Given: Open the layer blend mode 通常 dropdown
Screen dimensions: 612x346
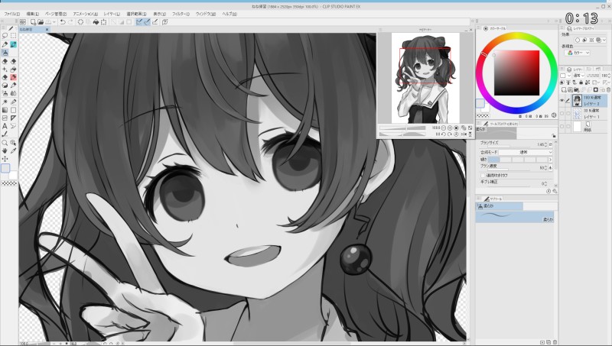Looking at the screenshot, I should pos(578,76).
